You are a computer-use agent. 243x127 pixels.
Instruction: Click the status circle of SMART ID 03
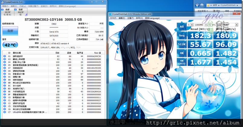point(5,59)
